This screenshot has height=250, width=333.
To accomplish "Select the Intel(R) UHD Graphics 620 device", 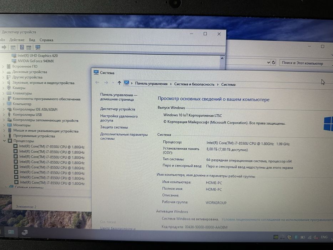I will pyautogui.click(x=37, y=56).
